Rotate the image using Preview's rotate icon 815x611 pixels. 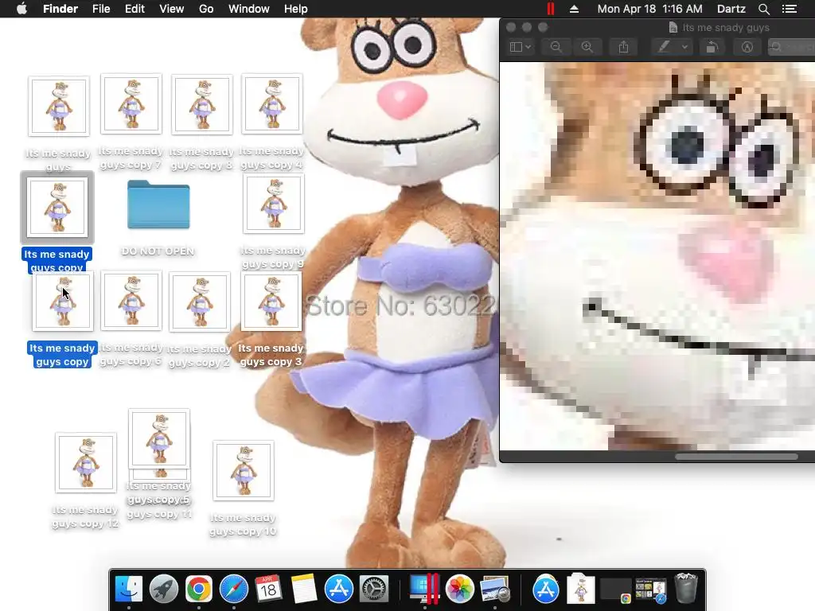coord(712,47)
